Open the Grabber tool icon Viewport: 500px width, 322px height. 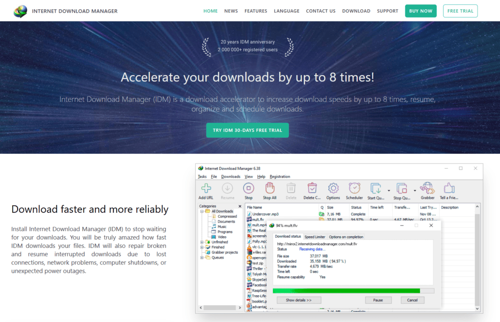click(x=427, y=188)
